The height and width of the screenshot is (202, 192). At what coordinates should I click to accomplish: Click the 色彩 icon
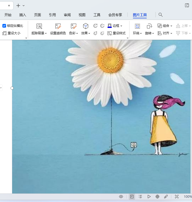pos(74,26)
